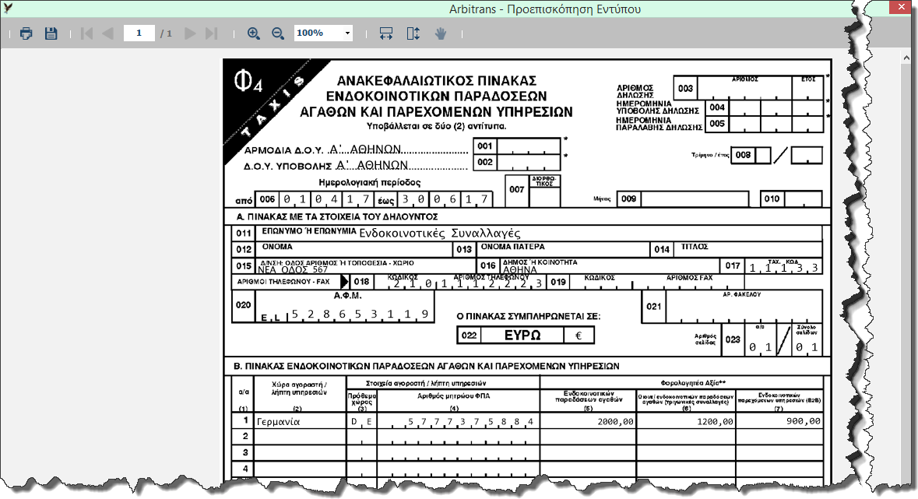Go to the next page
The image size is (918, 499).
[x=190, y=33]
